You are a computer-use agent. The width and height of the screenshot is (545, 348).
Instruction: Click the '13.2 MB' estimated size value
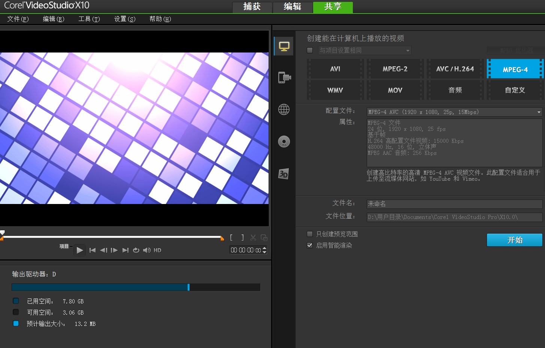click(85, 324)
